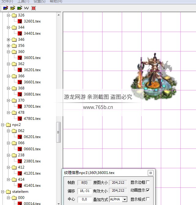Select the 34401.tex file icon
Image resolution: width=196 pixels, height=205 pixels.
(20, 33)
